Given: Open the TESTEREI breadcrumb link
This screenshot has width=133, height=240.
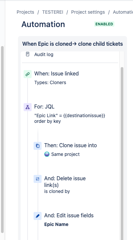Looking at the screenshot, I should coord(53,12).
